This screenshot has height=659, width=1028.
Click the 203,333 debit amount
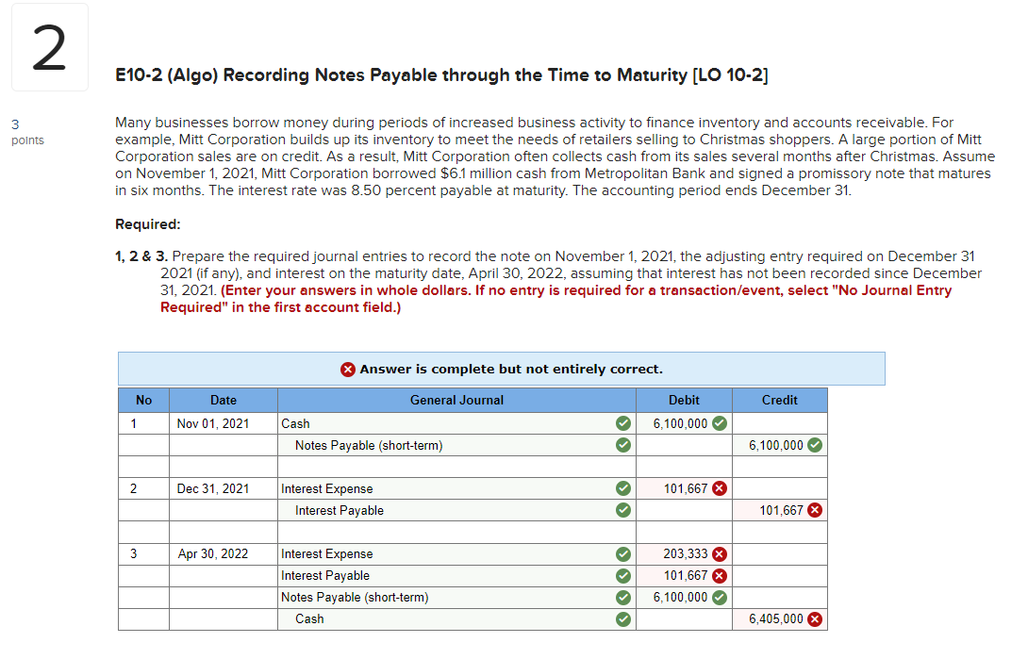685,554
